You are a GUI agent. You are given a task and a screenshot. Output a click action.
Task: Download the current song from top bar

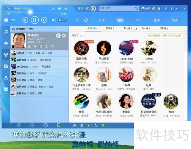(53, 9)
